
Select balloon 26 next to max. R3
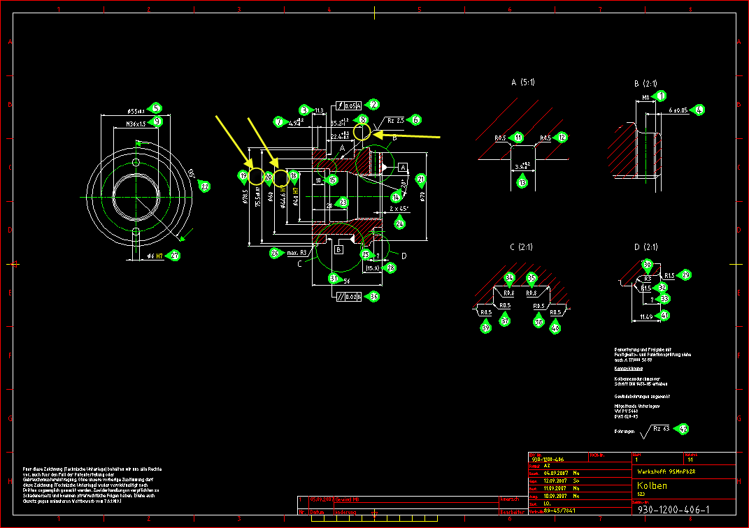[276, 253]
